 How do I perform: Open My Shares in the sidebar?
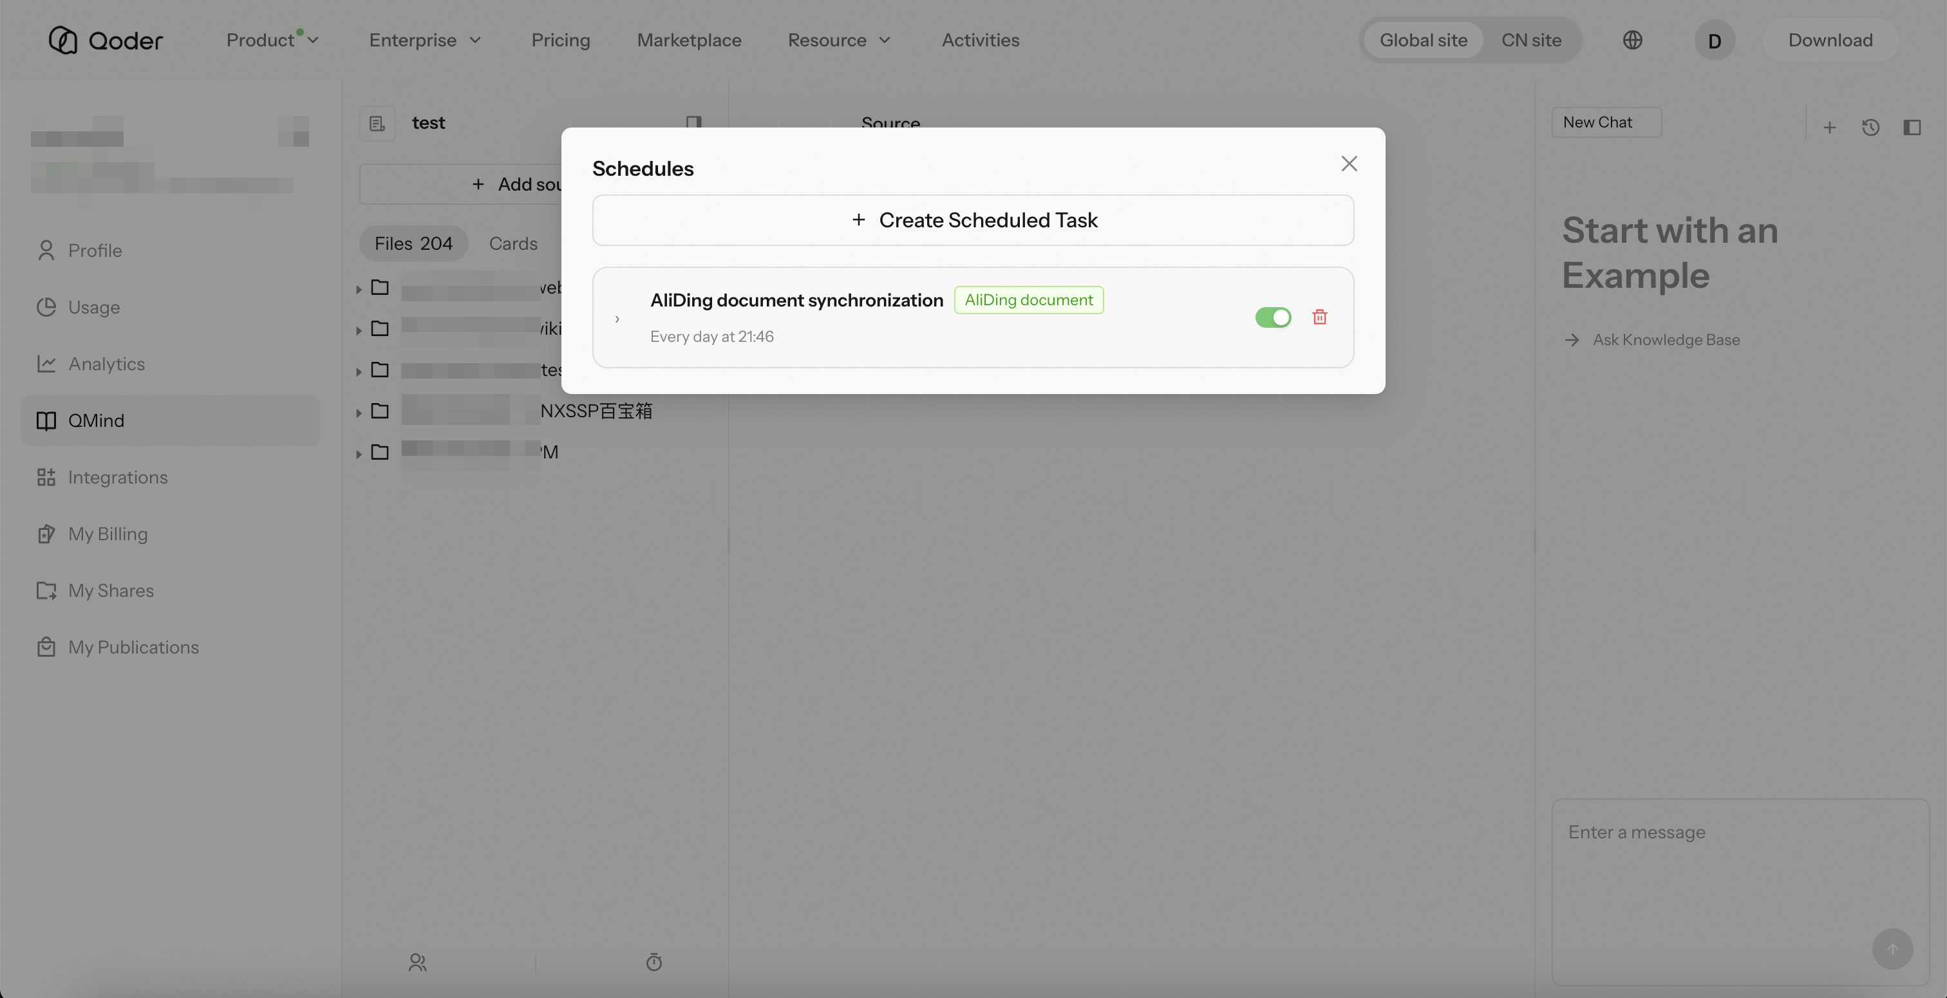(170, 590)
